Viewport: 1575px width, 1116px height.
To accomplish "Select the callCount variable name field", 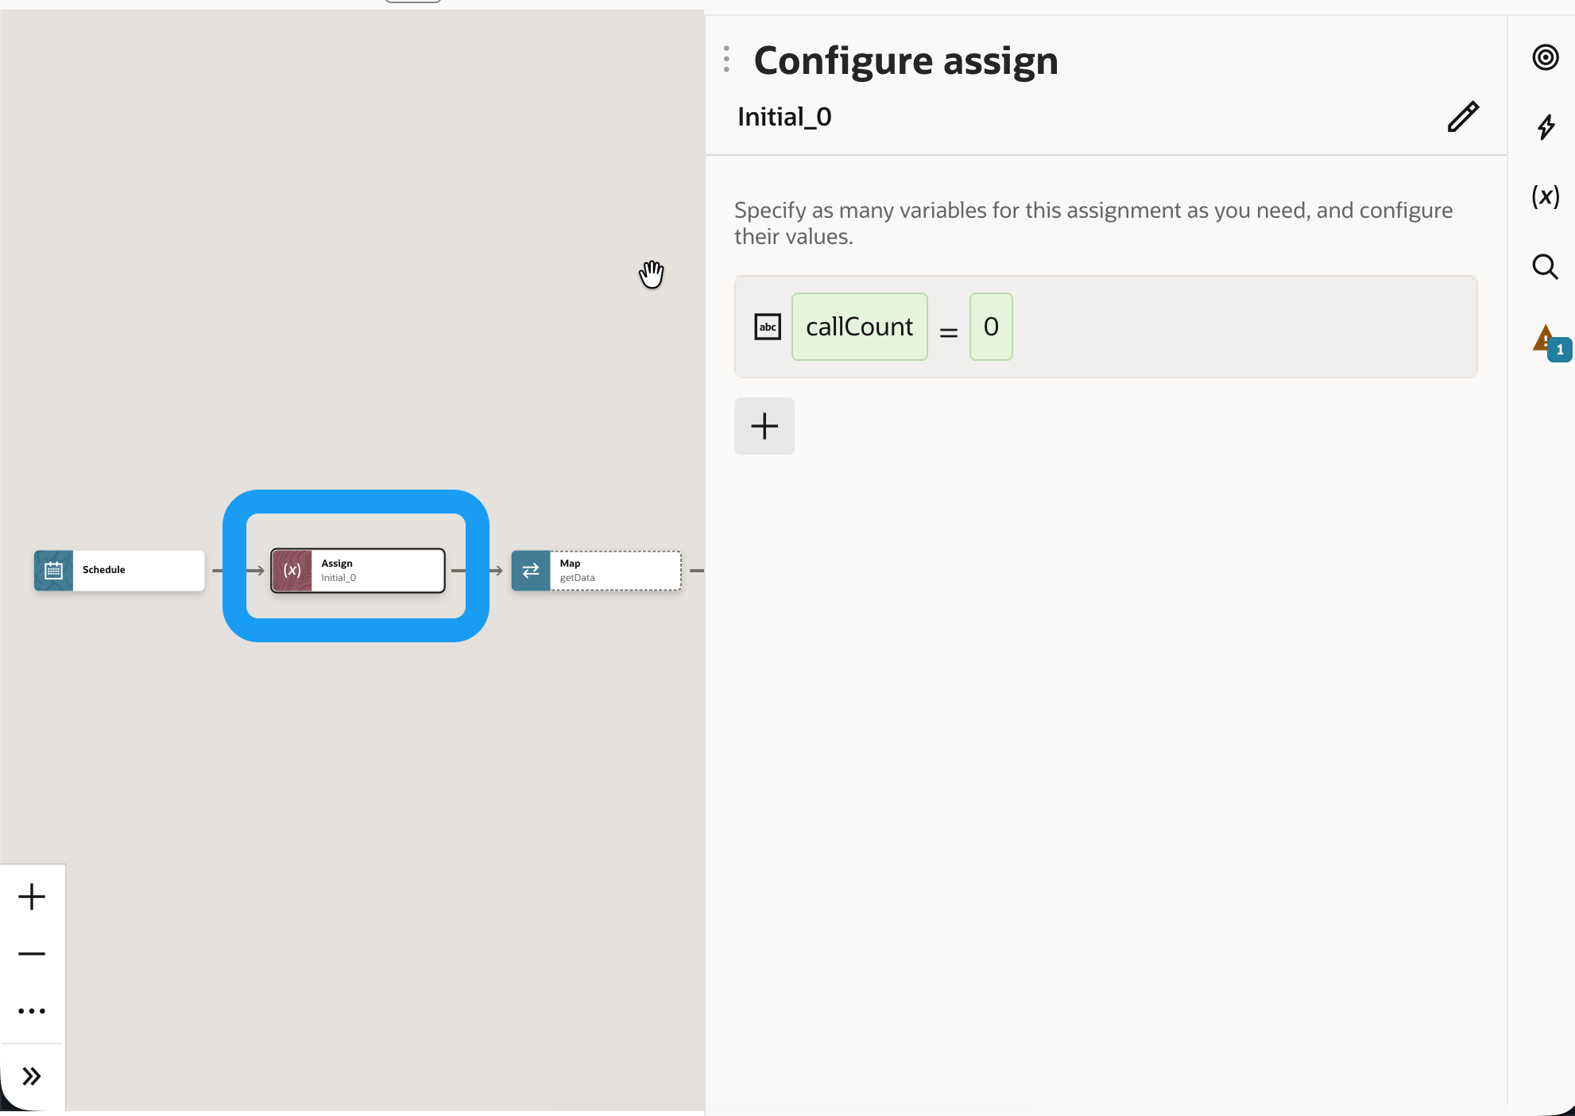I will [x=859, y=327].
